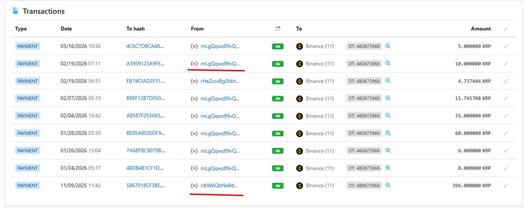Click the PAYMENT badge in the 03/16/2026 row
Image resolution: width=524 pixels, height=208 pixels.
(x=28, y=46)
